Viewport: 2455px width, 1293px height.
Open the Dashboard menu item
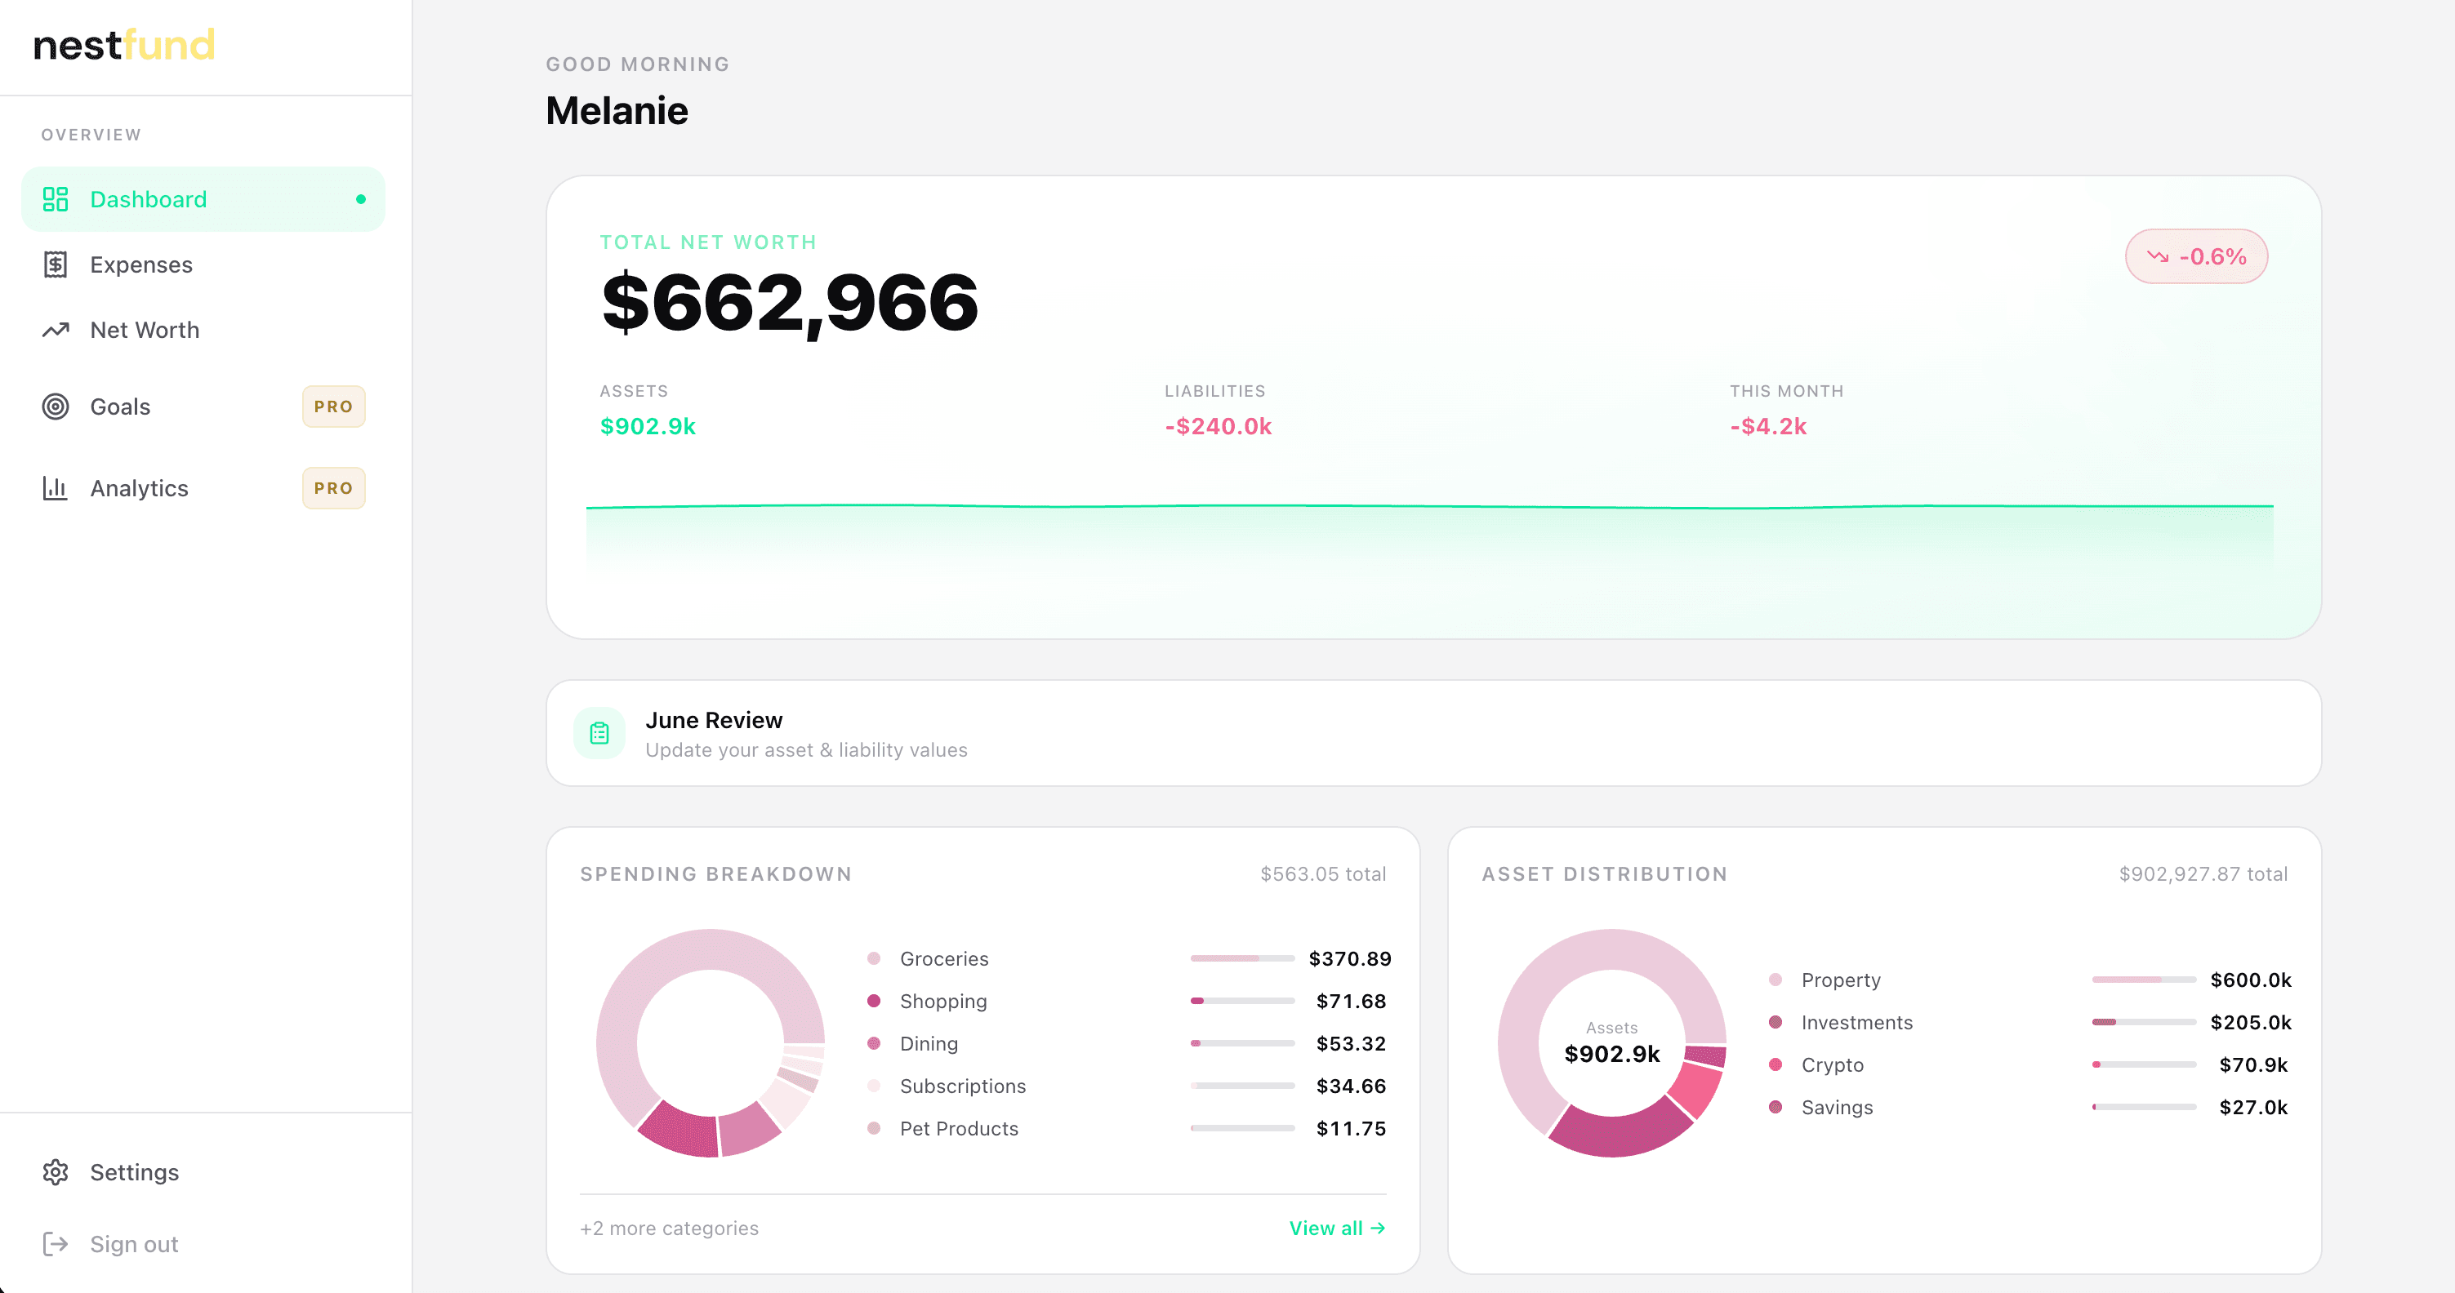click(203, 199)
